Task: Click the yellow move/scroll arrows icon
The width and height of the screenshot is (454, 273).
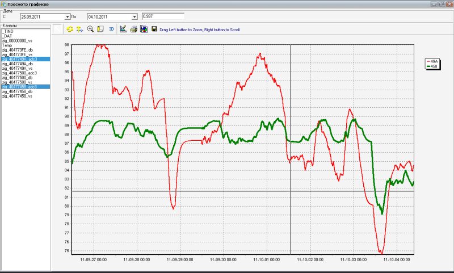Action: click(79, 30)
